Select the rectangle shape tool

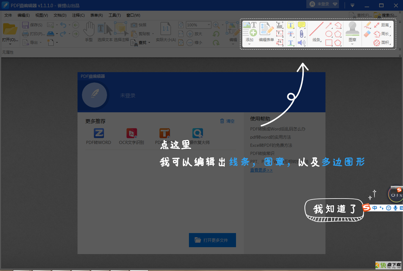[329, 43]
